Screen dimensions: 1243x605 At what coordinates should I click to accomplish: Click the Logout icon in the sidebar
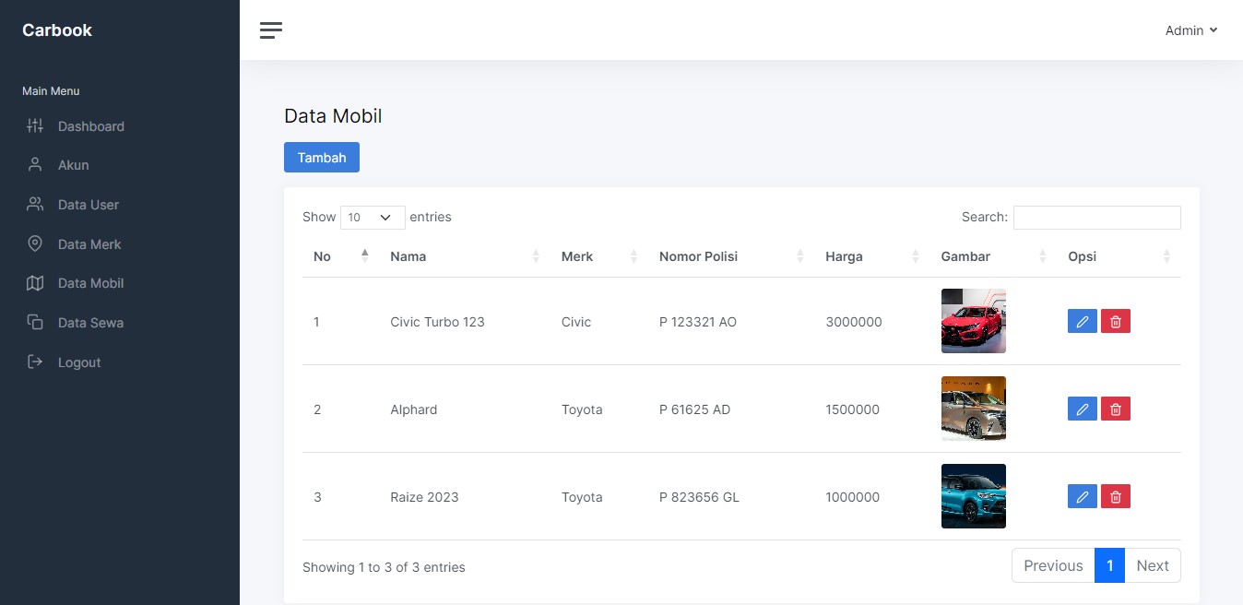pos(35,362)
